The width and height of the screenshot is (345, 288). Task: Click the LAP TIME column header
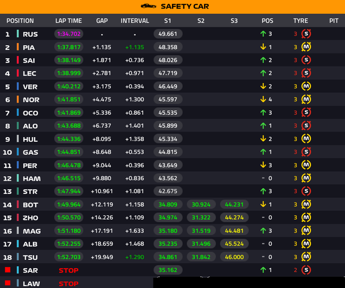(x=68, y=21)
